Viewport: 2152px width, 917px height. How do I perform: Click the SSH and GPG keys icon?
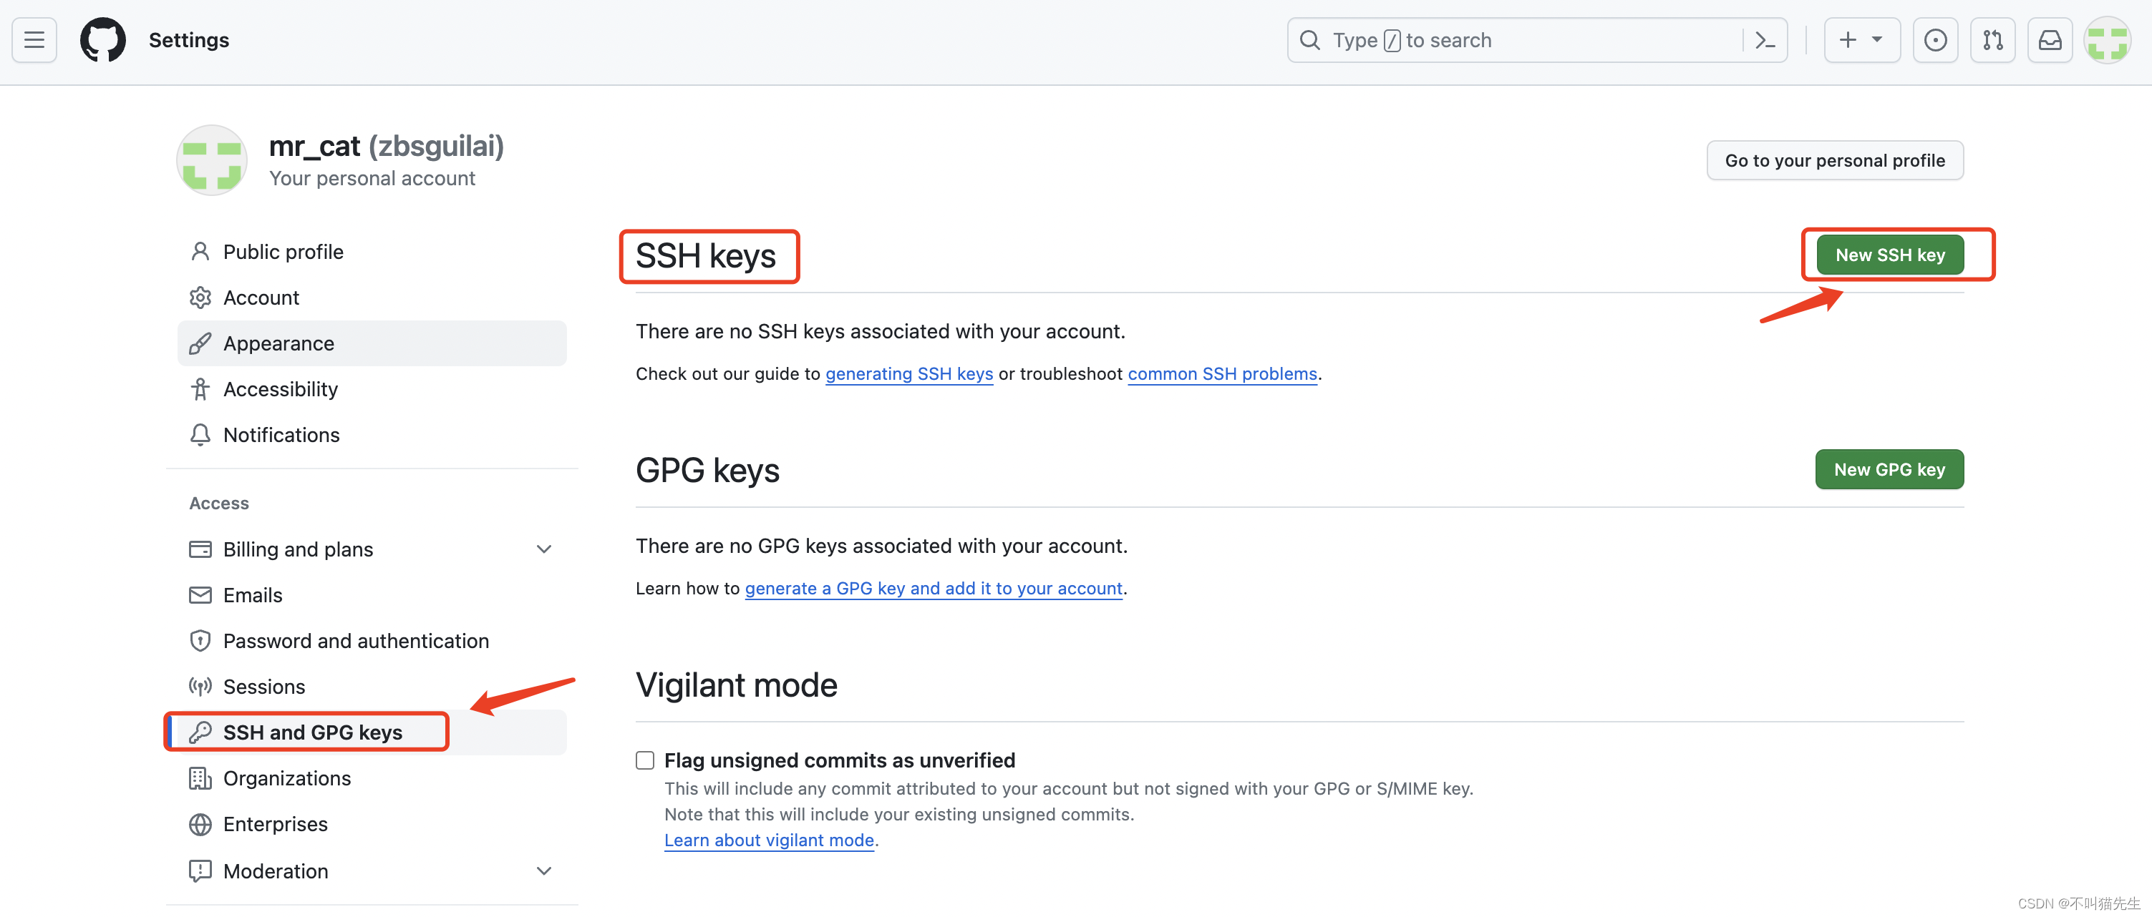pos(199,732)
